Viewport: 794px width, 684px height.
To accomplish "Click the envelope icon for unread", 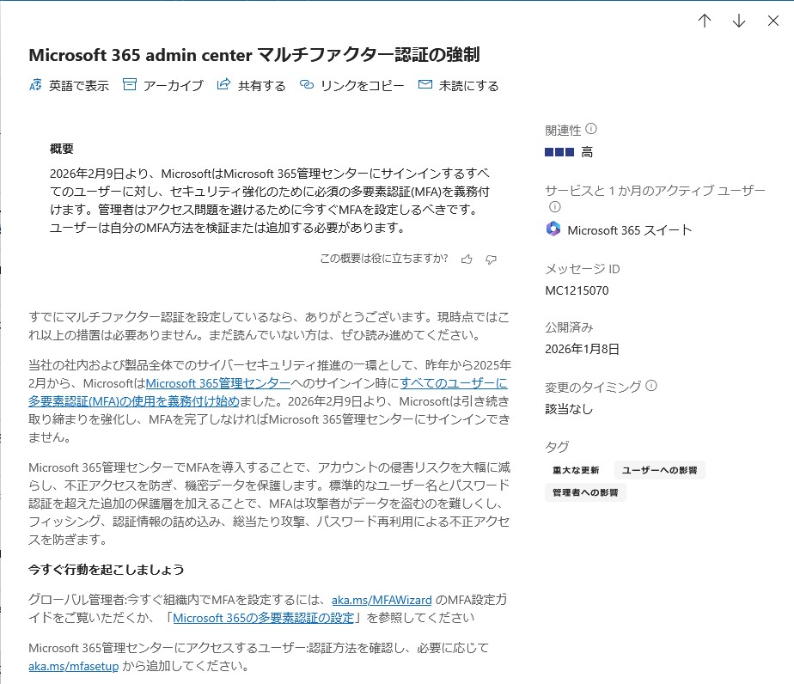I will pyautogui.click(x=425, y=84).
